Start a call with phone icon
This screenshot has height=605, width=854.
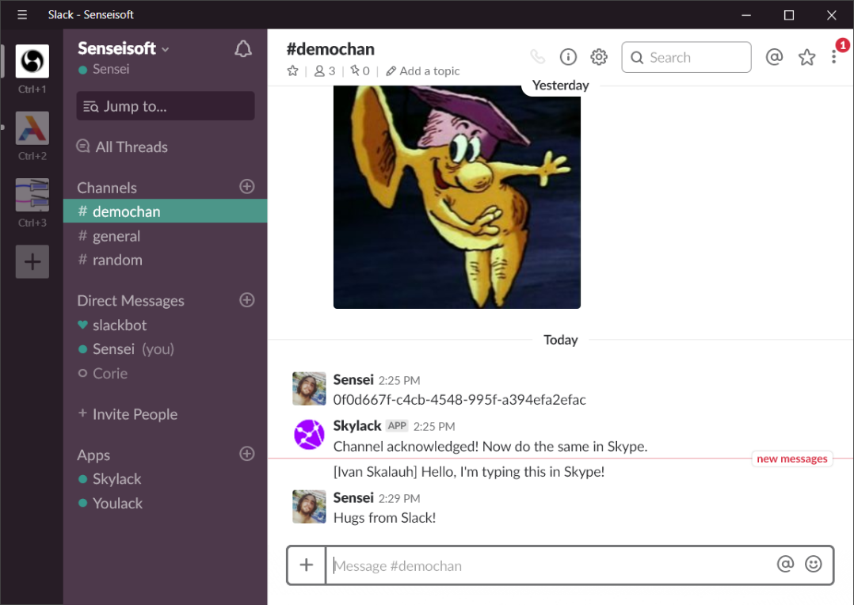point(538,57)
